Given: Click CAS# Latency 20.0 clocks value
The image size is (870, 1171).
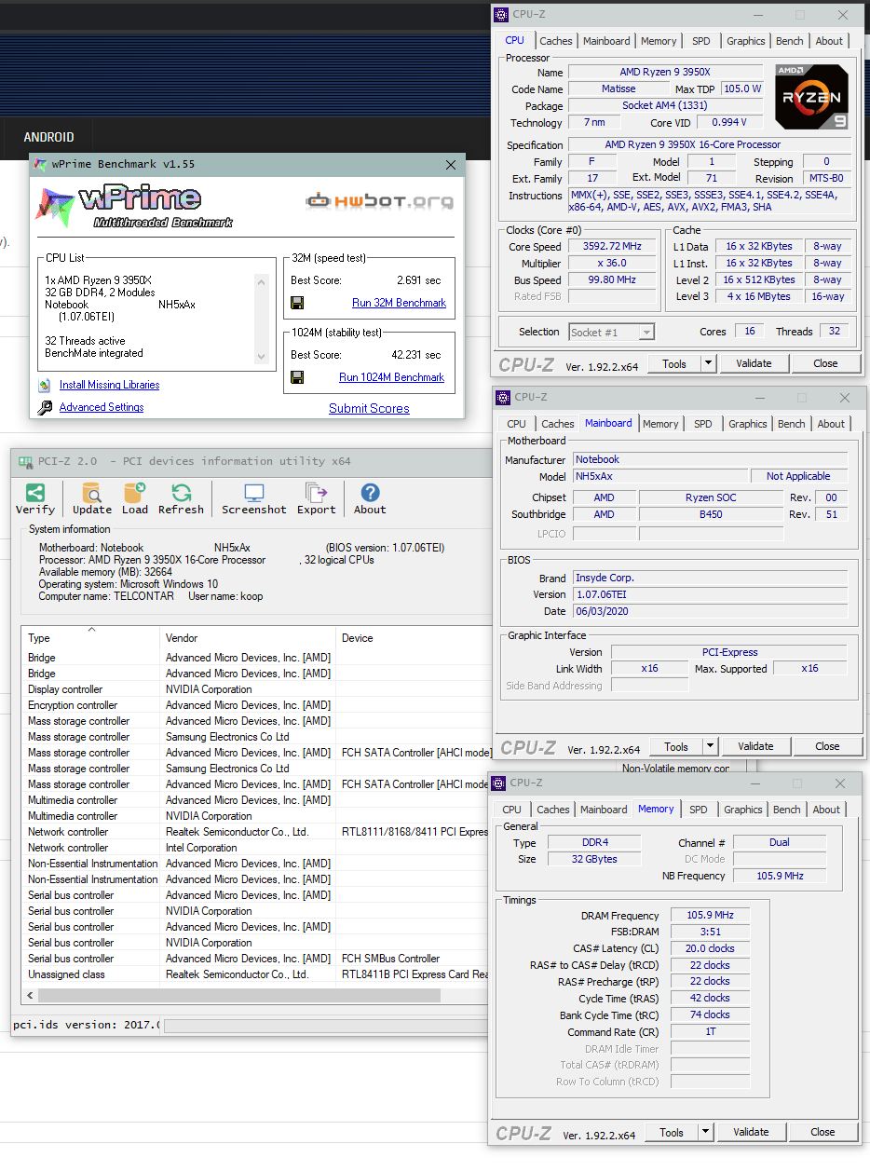Looking at the screenshot, I should (x=710, y=949).
